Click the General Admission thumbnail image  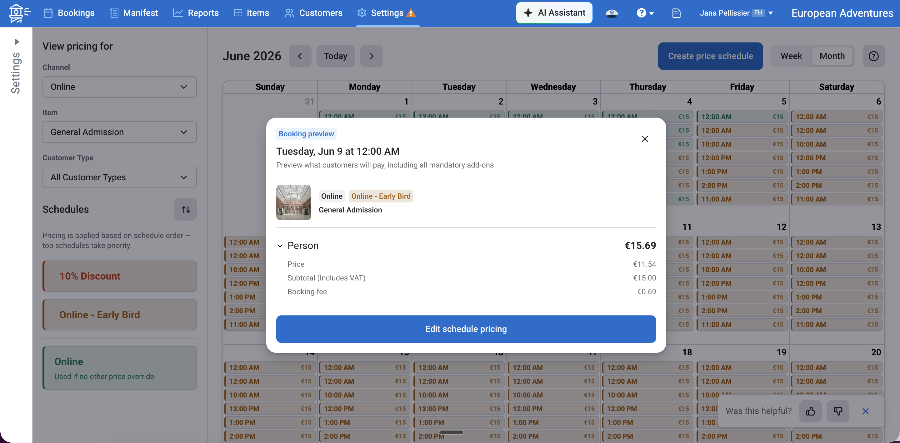click(293, 202)
